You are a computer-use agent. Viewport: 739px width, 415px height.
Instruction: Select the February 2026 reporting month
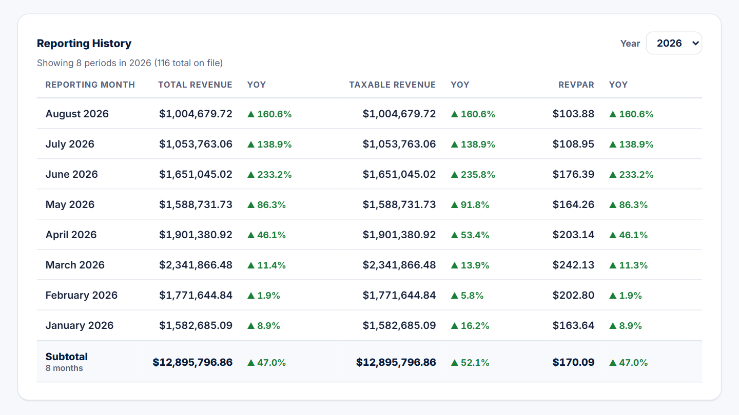[82, 295]
